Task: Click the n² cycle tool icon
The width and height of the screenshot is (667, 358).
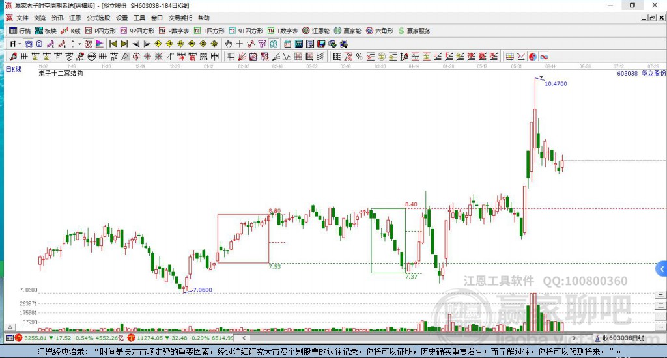Action: (113, 57)
